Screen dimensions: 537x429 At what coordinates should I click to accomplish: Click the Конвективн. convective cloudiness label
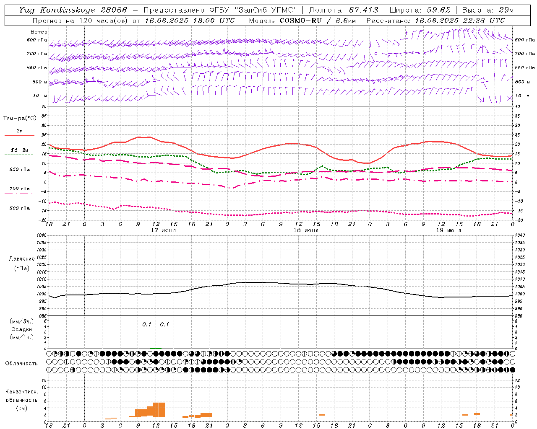tap(21, 392)
